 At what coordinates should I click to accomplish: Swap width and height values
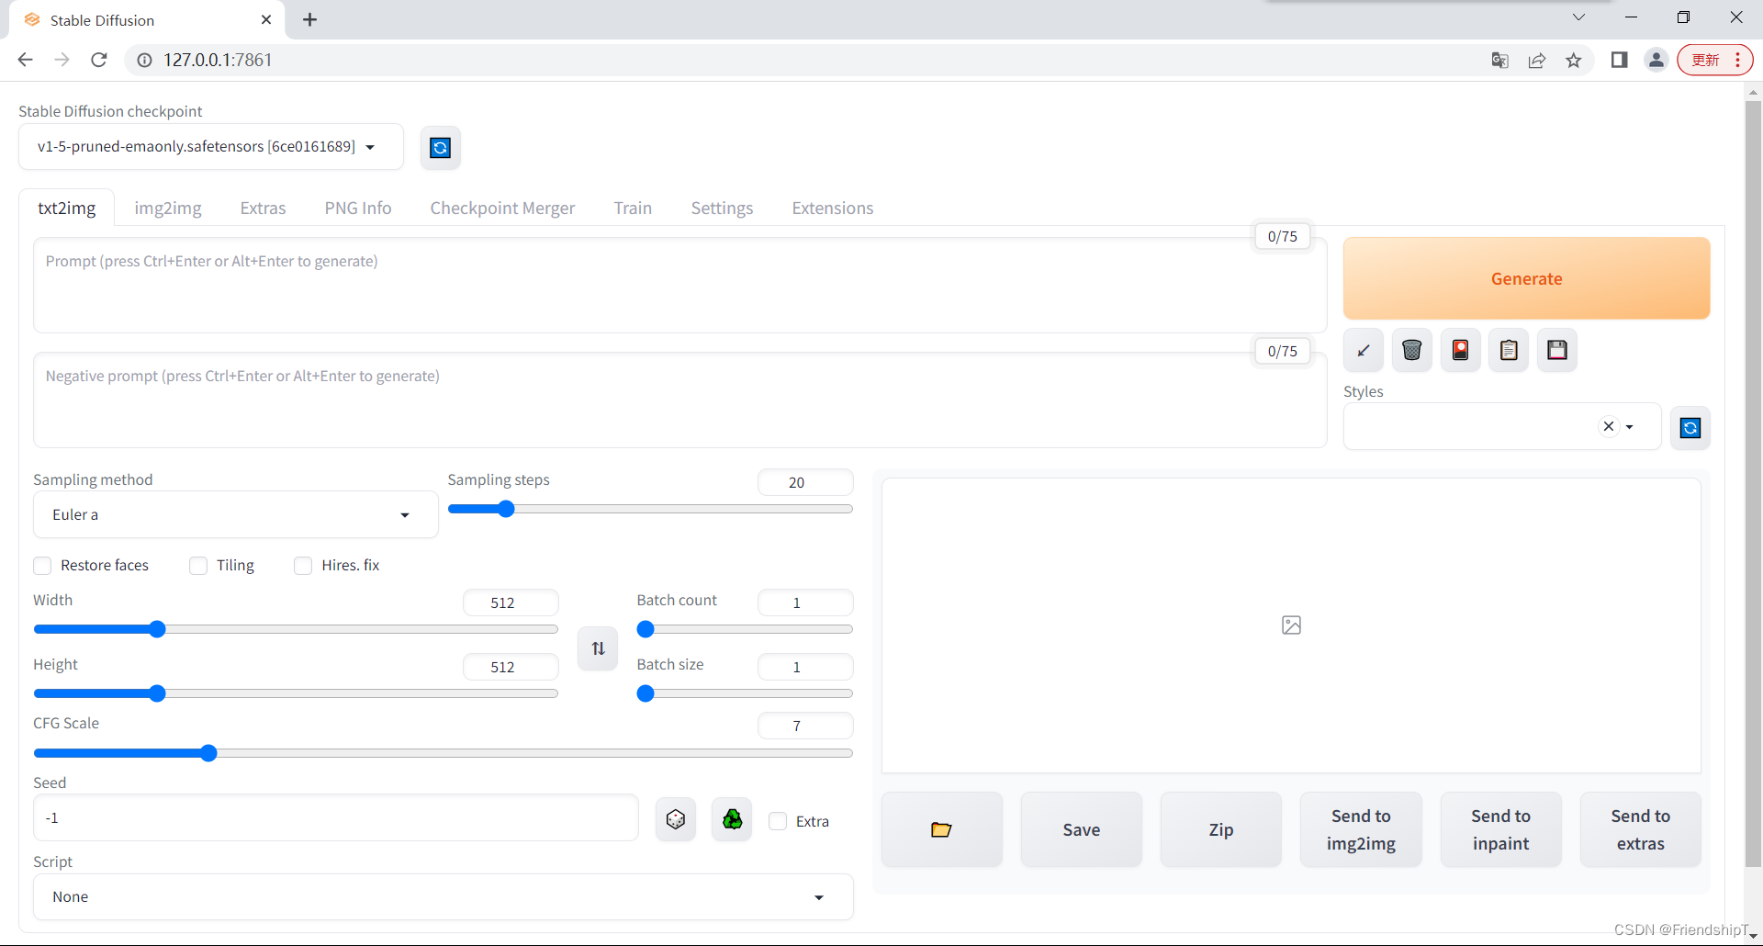pyautogui.click(x=598, y=648)
